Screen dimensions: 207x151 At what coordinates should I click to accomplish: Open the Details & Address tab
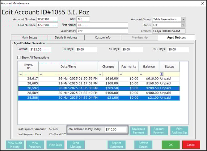point(66,38)
